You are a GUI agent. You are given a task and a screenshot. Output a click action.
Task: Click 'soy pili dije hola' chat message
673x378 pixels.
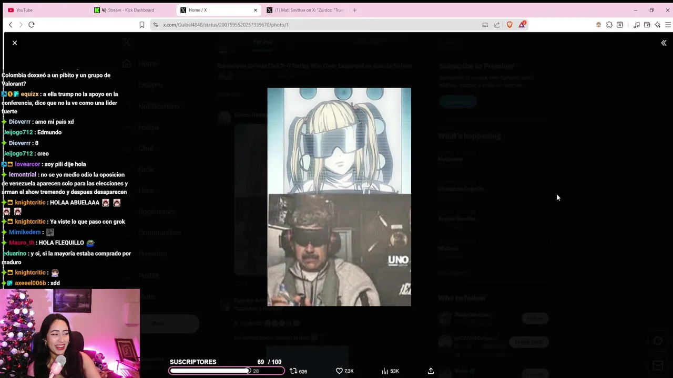pos(65,164)
